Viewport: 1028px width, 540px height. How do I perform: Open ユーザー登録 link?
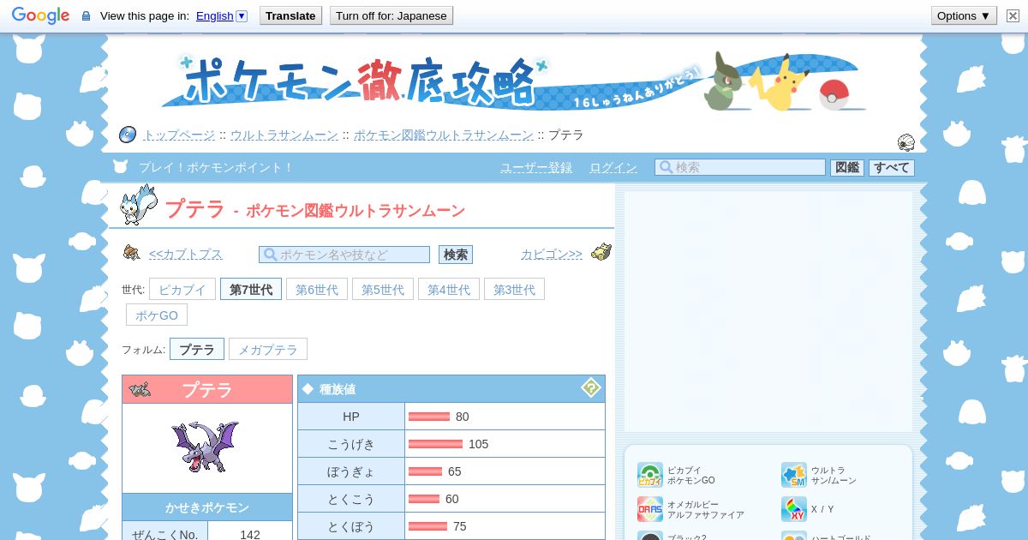[x=536, y=167]
